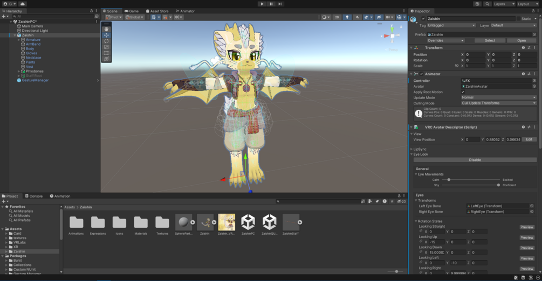The image size is (542, 281).
Task: Toggle the 2D scene view mode
Action: click(337, 17)
